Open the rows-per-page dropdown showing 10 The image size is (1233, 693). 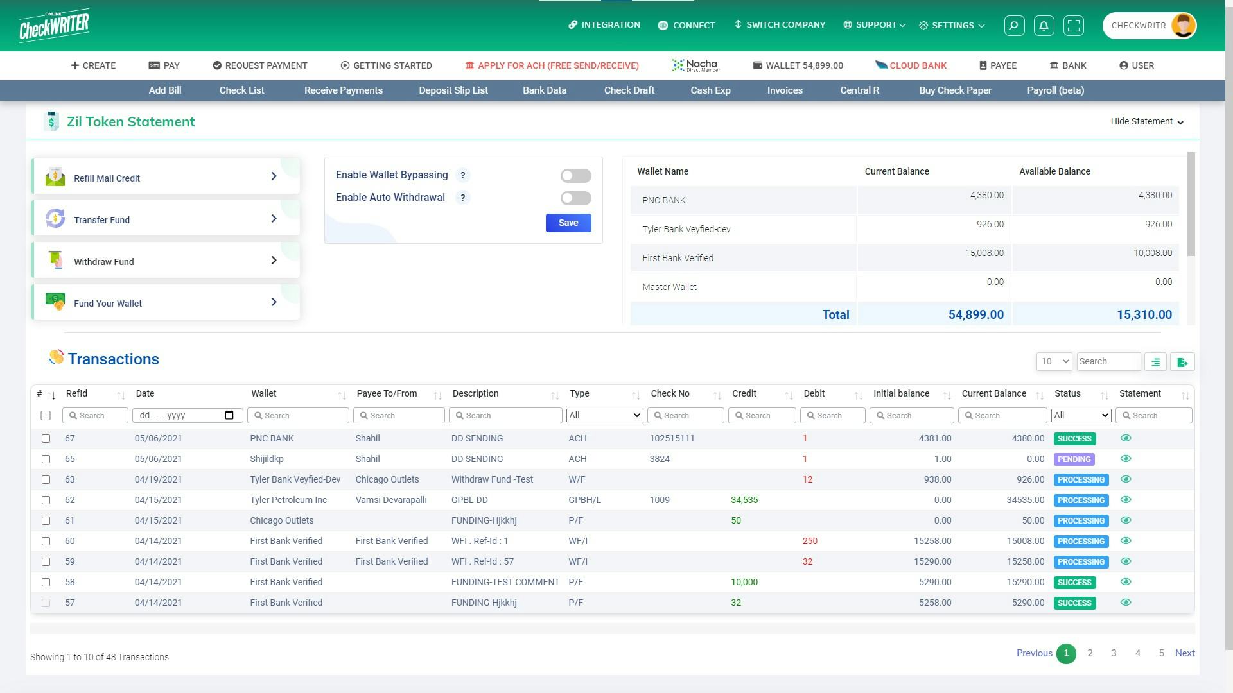coord(1053,362)
